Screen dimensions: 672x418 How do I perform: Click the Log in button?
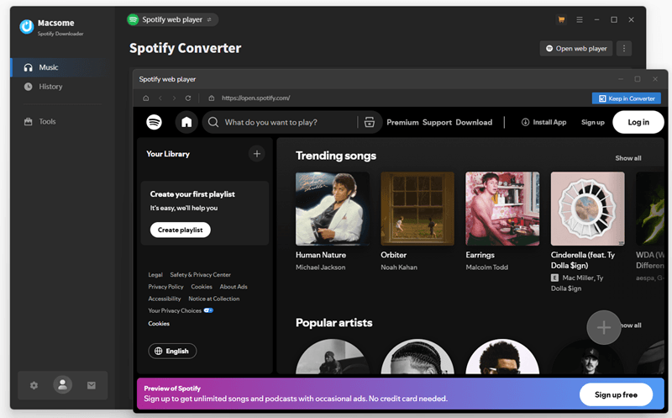coord(638,122)
